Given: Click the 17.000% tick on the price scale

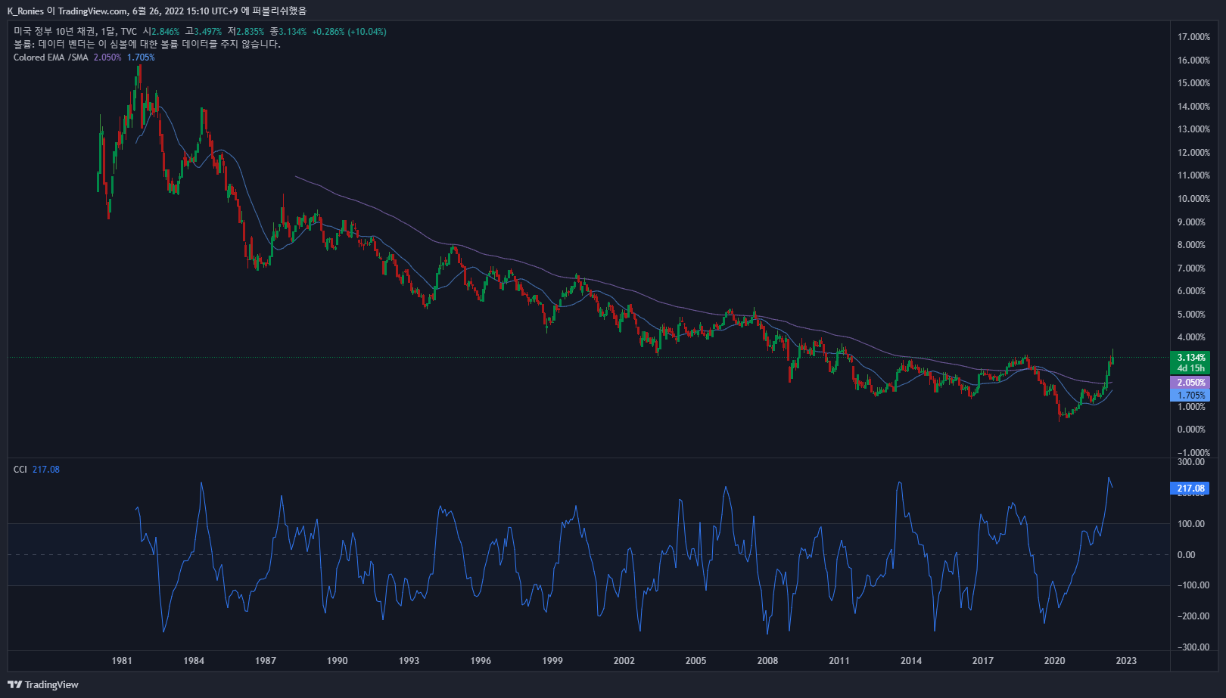Looking at the screenshot, I should 1193,37.
